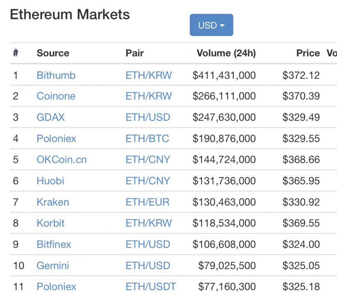Sort table by Source column header
The image size is (337, 296).
point(53,53)
